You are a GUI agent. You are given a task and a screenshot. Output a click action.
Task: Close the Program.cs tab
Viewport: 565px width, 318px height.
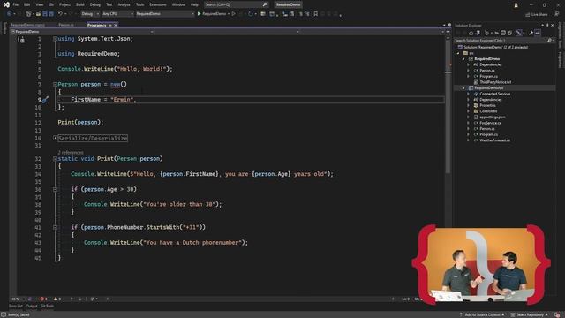(116, 26)
